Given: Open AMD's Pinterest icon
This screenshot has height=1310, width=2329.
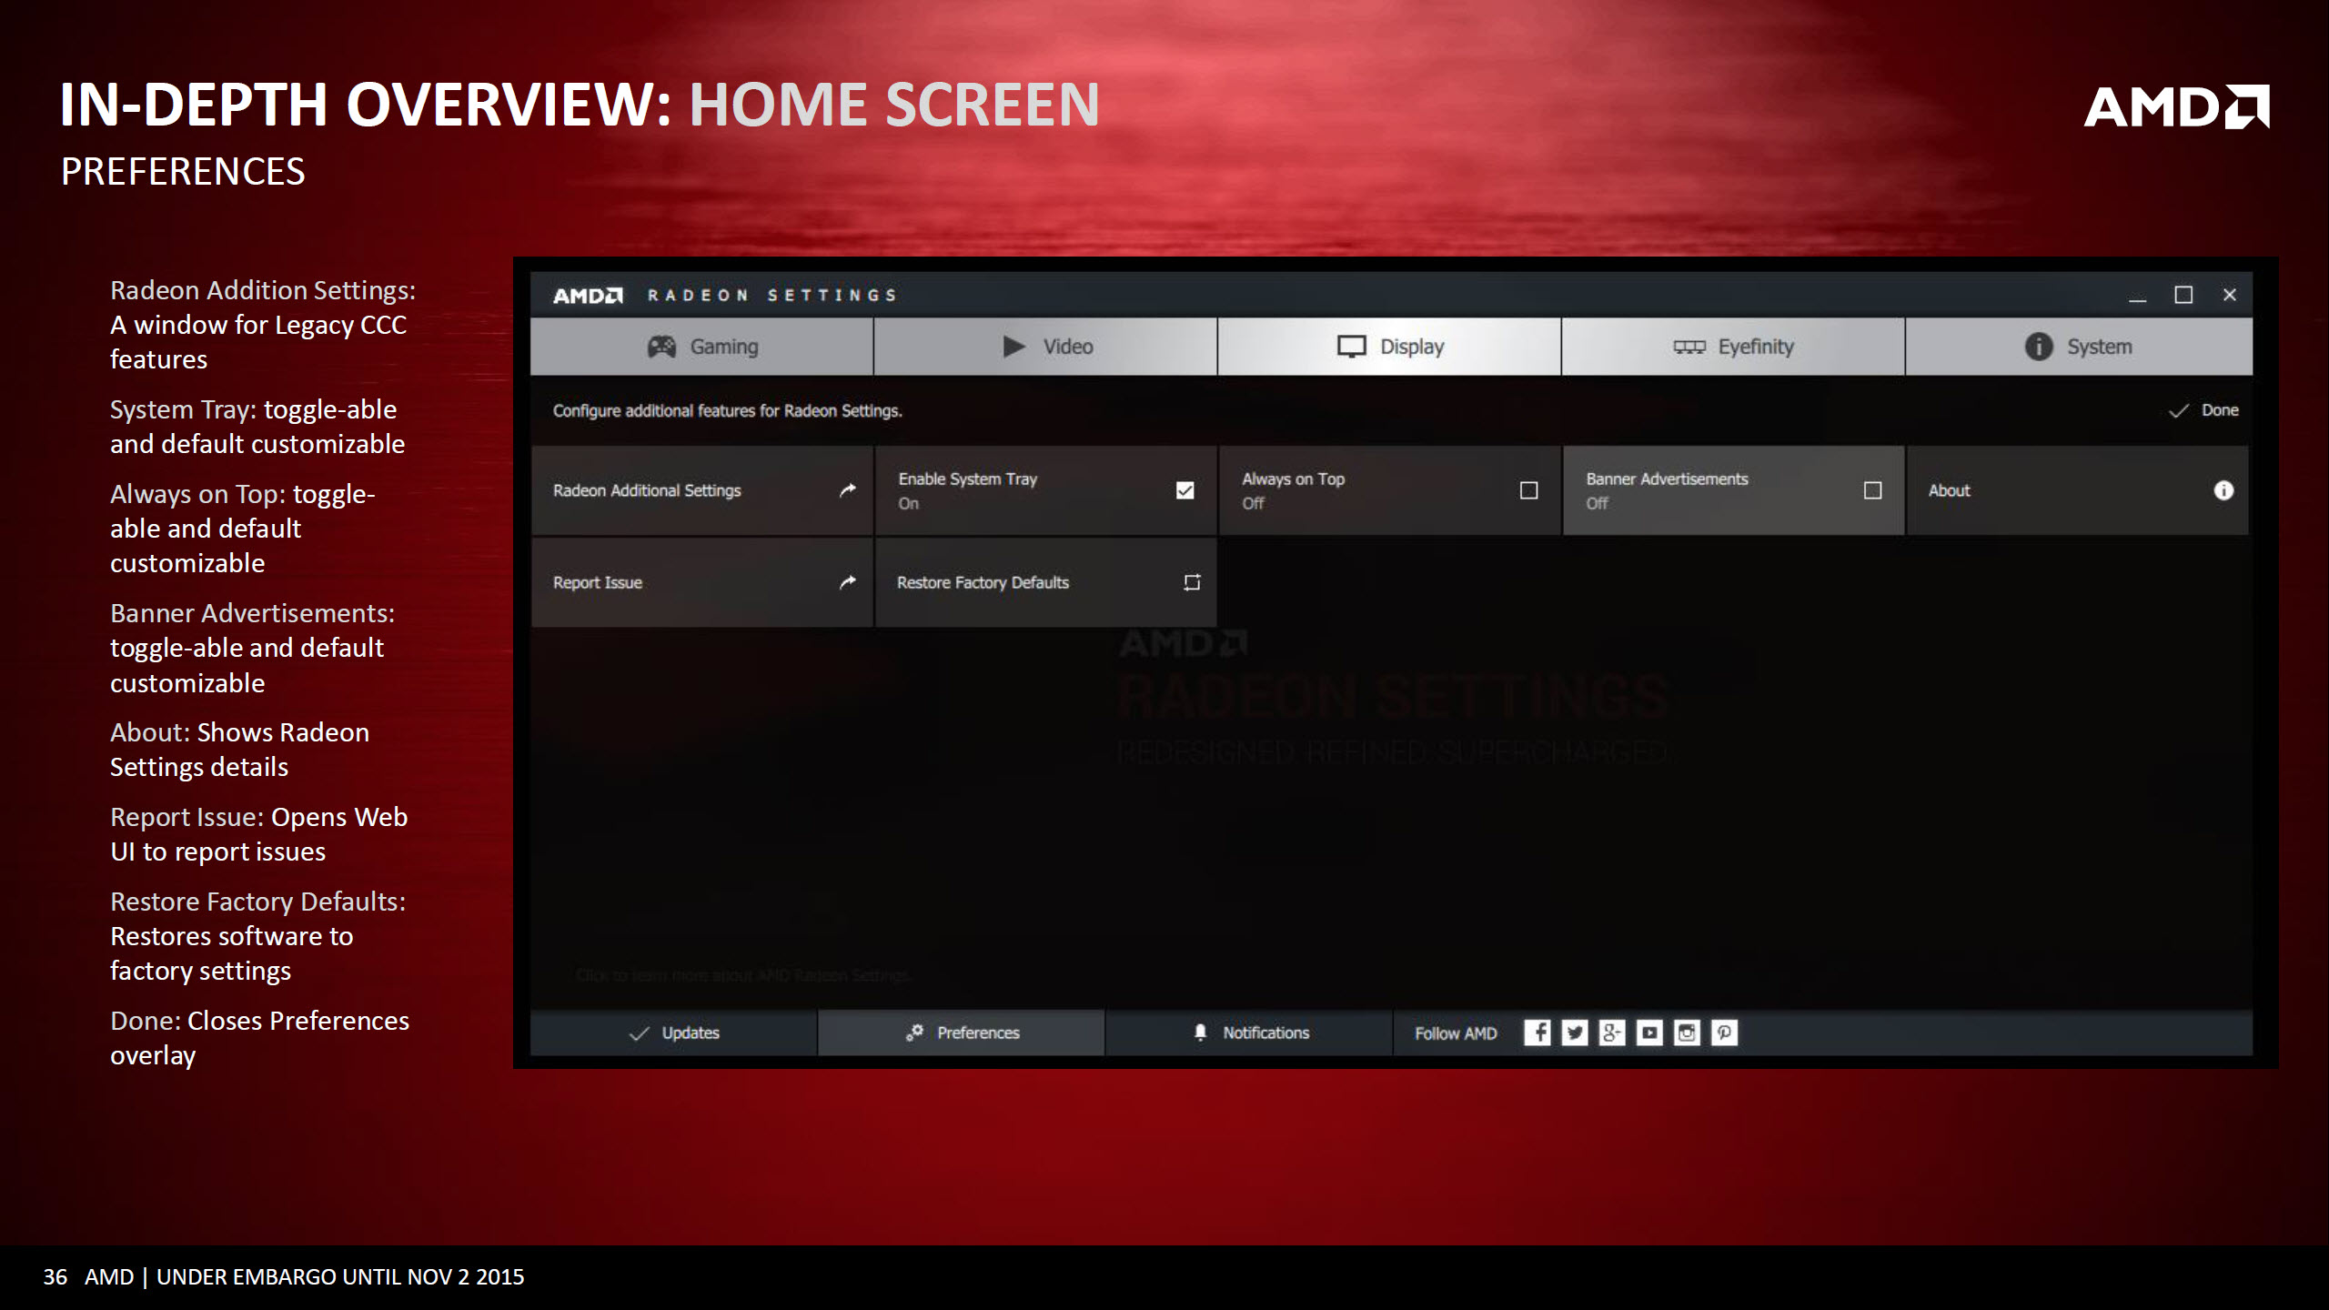Looking at the screenshot, I should click(1724, 1033).
